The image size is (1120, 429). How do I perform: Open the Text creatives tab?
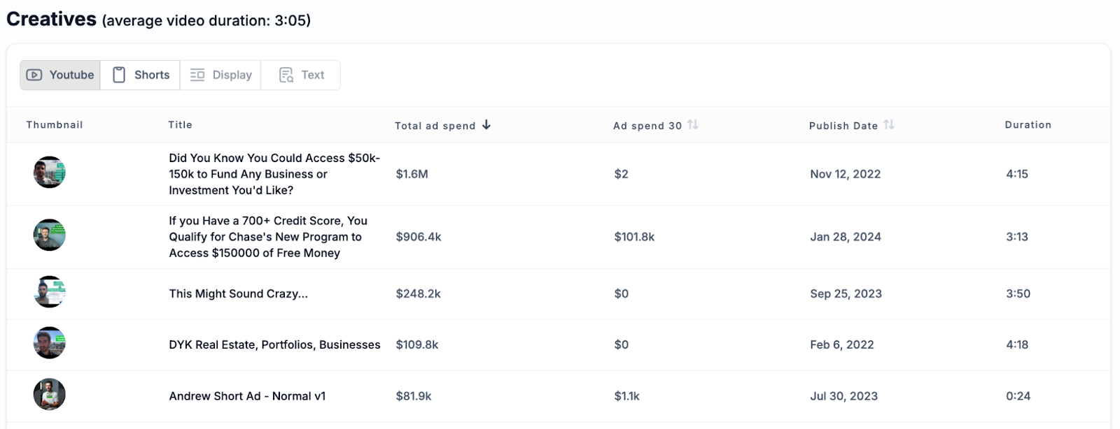(301, 75)
